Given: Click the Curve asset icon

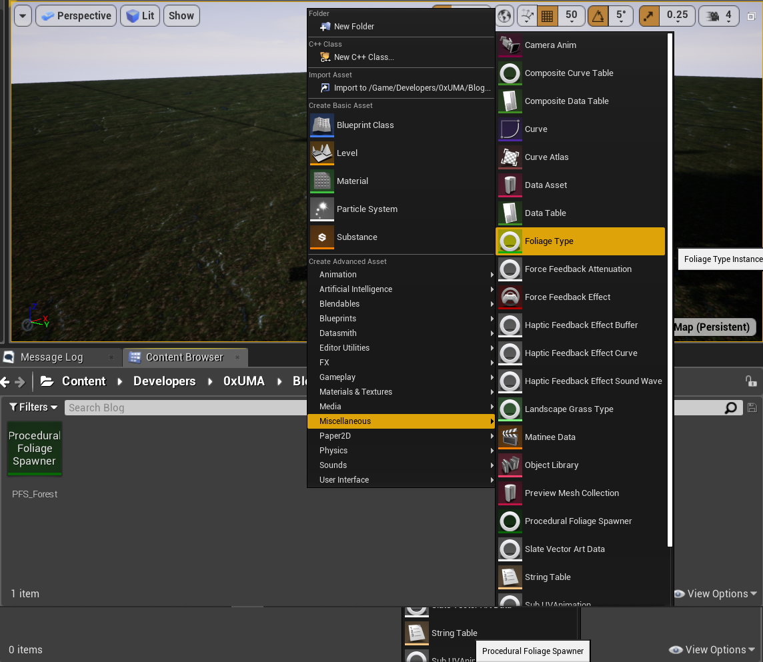Looking at the screenshot, I should click(510, 129).
